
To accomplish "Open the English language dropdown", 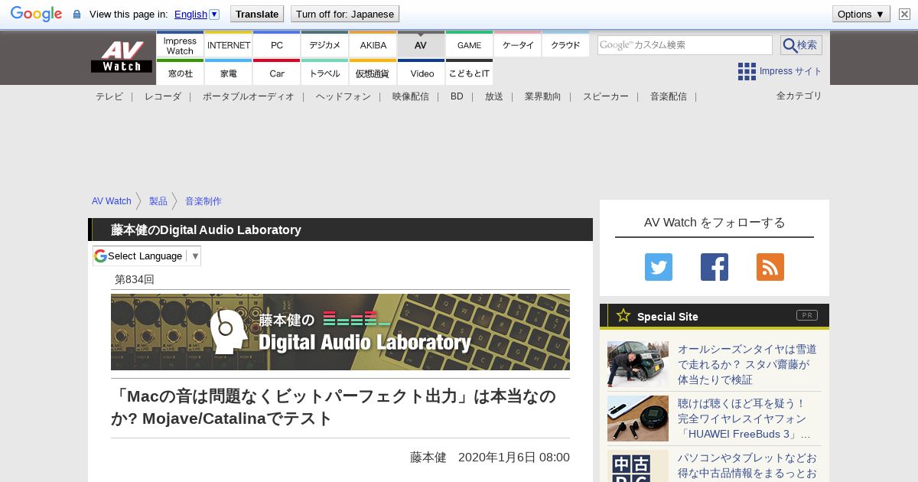I will (197, 14).
